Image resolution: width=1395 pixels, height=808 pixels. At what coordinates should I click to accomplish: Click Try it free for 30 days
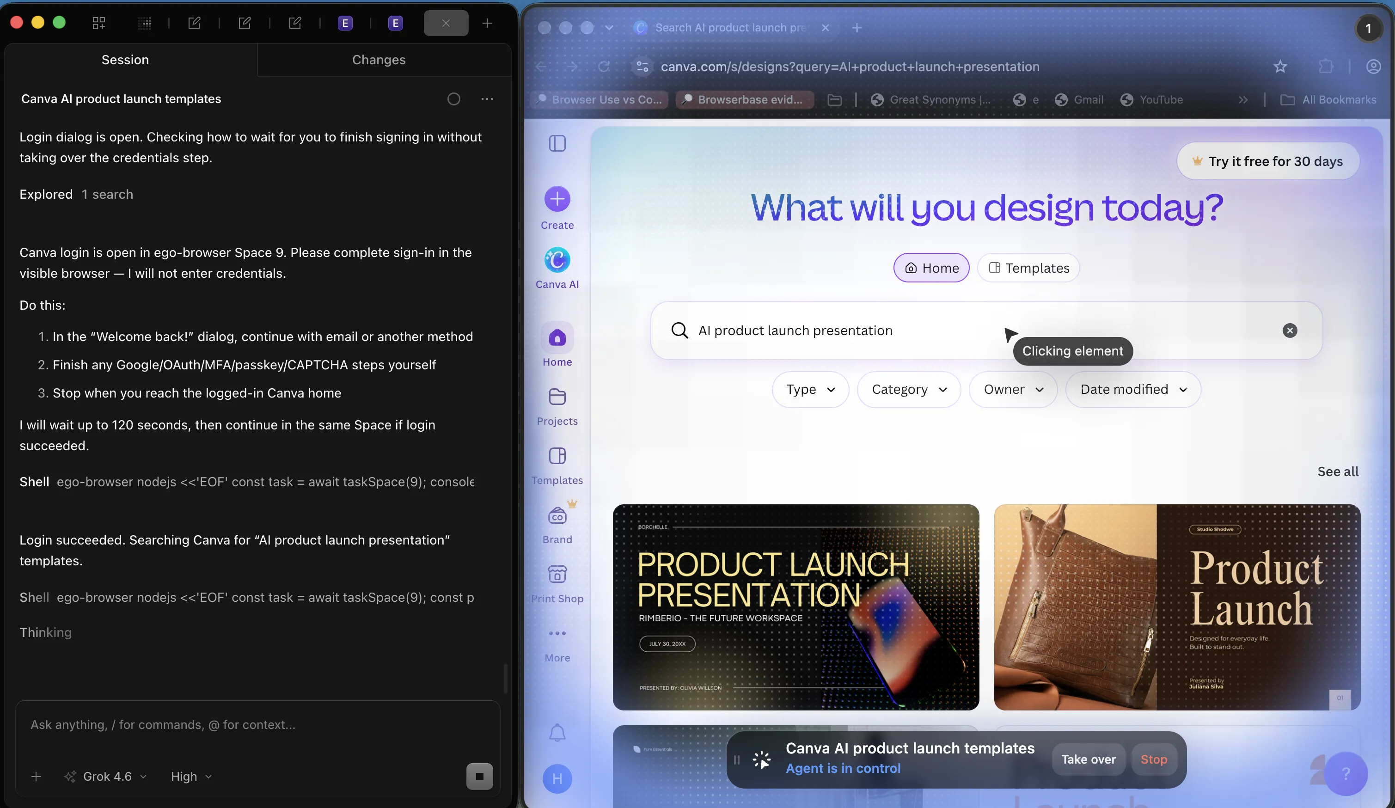1268,161
